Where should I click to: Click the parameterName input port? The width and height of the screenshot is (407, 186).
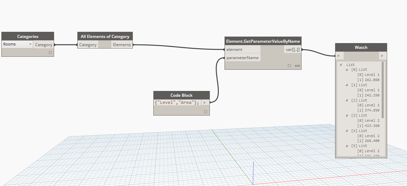(242, 58)
